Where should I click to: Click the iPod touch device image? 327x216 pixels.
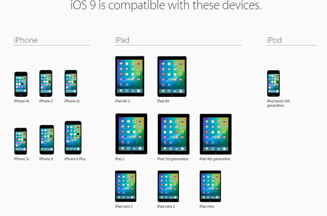pos(273,84)
